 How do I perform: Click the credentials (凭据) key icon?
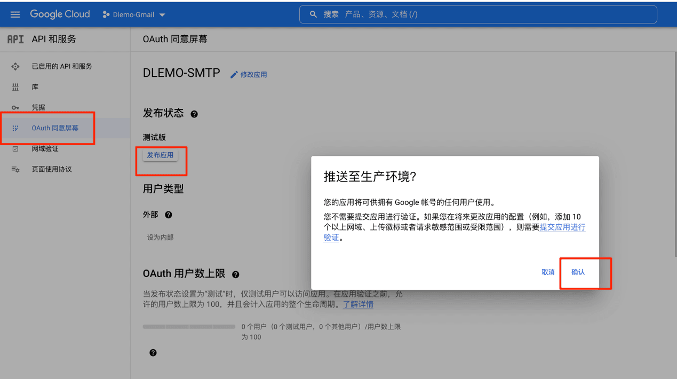15,107
